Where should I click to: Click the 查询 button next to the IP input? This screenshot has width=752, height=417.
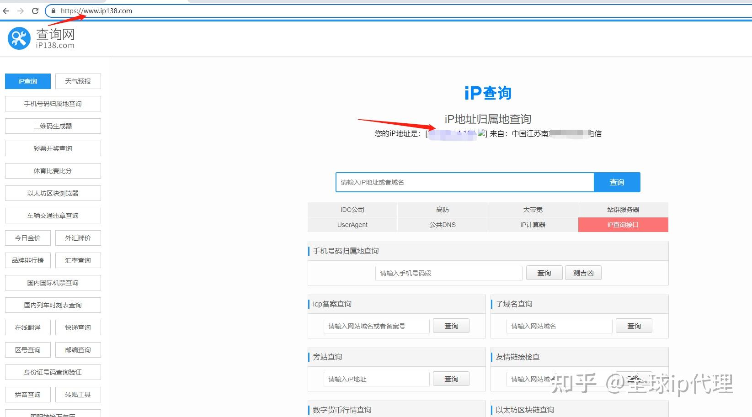click(617, 182)
